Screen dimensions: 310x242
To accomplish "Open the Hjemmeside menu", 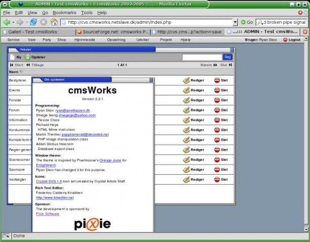I will [x=85, y=40].
